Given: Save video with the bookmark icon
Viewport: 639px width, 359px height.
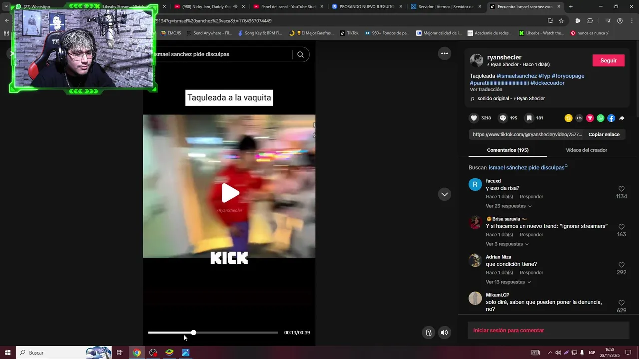Looking at the screenshot, I should pos(529,118).
